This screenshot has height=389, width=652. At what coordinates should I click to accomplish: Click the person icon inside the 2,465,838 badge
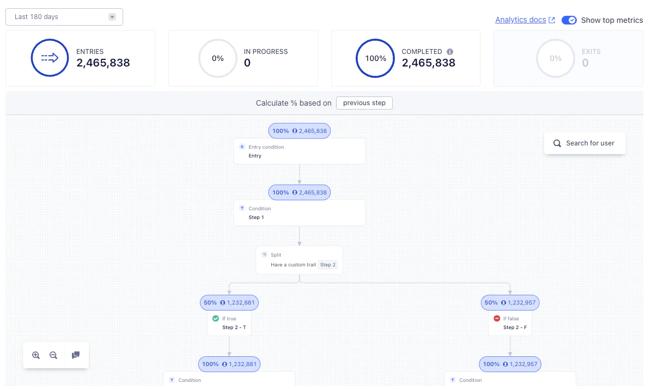click(294, 131)
